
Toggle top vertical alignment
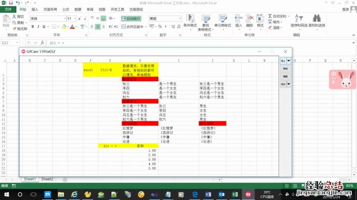[x=92, y=18]
